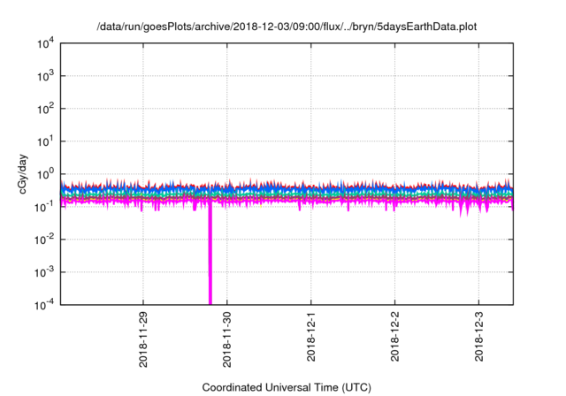Click the 2018-11-29 date tick label
The height and width of the screenshot is (396, 566).
pos(143,339)
